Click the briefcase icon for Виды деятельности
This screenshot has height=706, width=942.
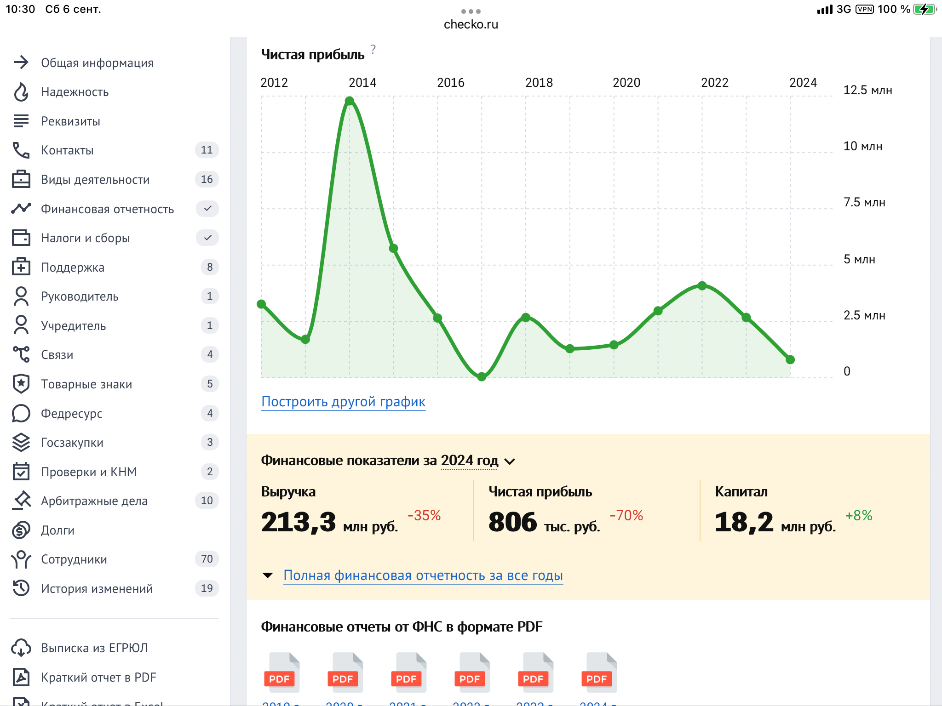click(21, 179)
